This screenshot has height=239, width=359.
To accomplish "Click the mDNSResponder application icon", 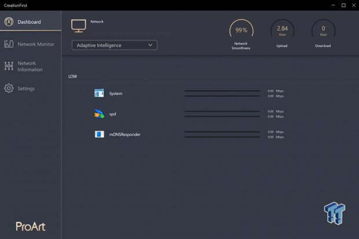I will [100, 134].
